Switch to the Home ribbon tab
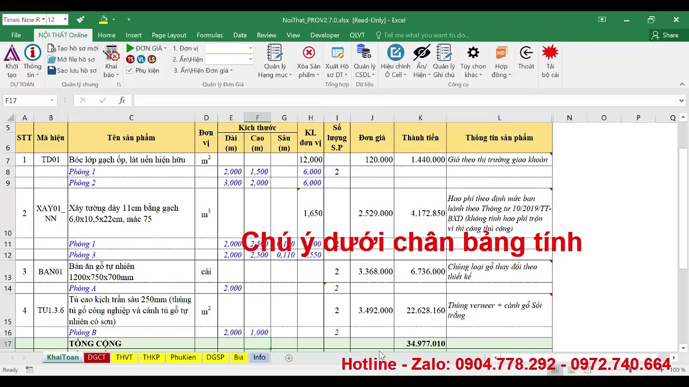 click(x=107, y=35)
